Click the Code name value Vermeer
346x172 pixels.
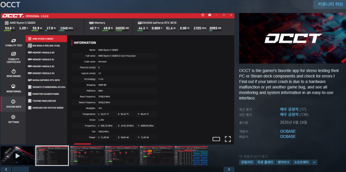pyautogui.click(x=102, y=62)
